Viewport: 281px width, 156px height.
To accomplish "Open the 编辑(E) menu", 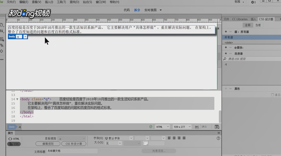I will click(24, 2).
